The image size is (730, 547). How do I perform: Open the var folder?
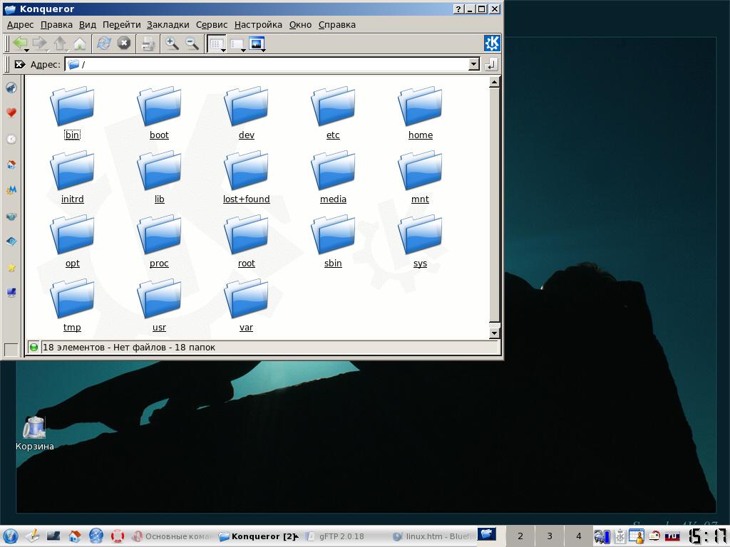tap(246, 306)
